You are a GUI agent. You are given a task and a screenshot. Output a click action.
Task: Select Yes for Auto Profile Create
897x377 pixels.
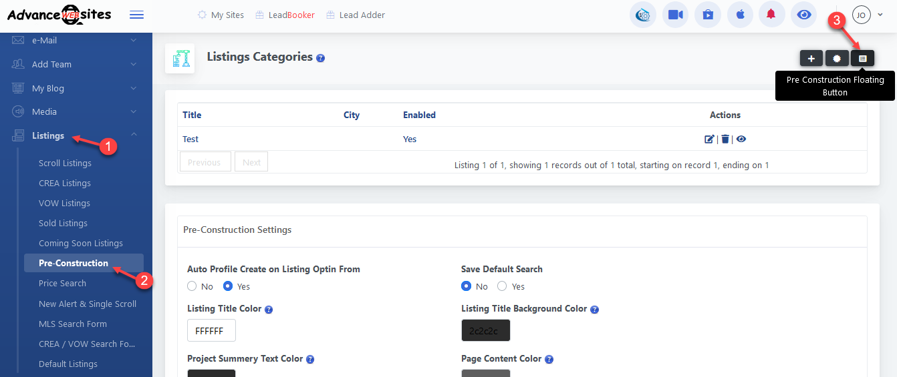[228, 286]
